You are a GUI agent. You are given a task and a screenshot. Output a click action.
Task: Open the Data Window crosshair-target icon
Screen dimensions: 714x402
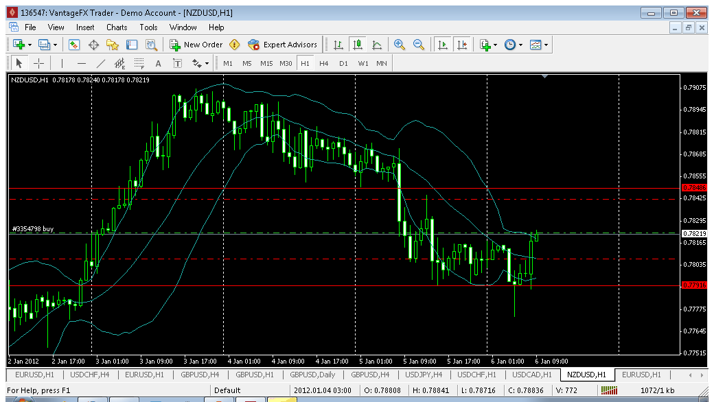[93, 45]
